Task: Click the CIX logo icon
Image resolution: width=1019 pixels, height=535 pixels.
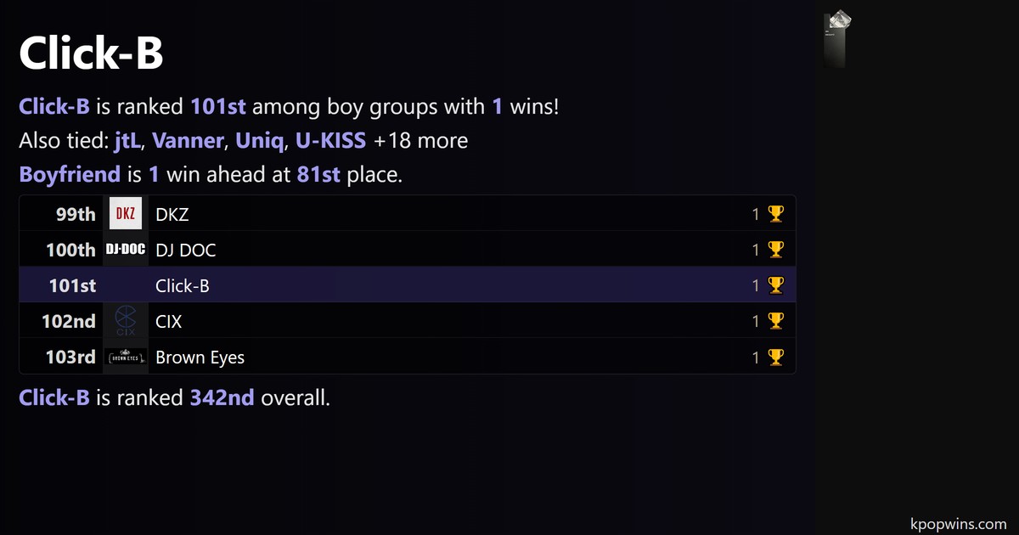Action: tap(125, 321)
